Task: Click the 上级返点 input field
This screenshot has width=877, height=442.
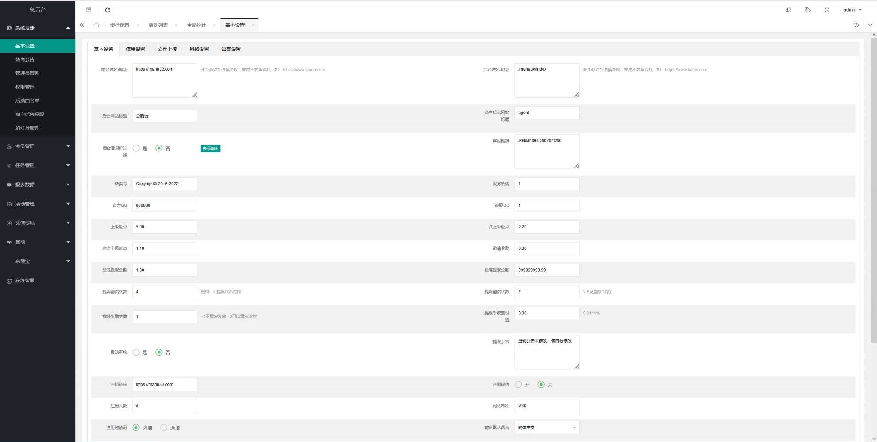Action: 164,227
